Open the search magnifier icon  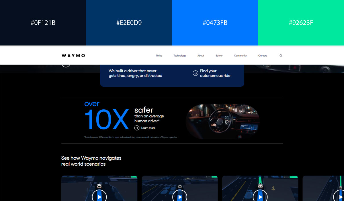281,56
